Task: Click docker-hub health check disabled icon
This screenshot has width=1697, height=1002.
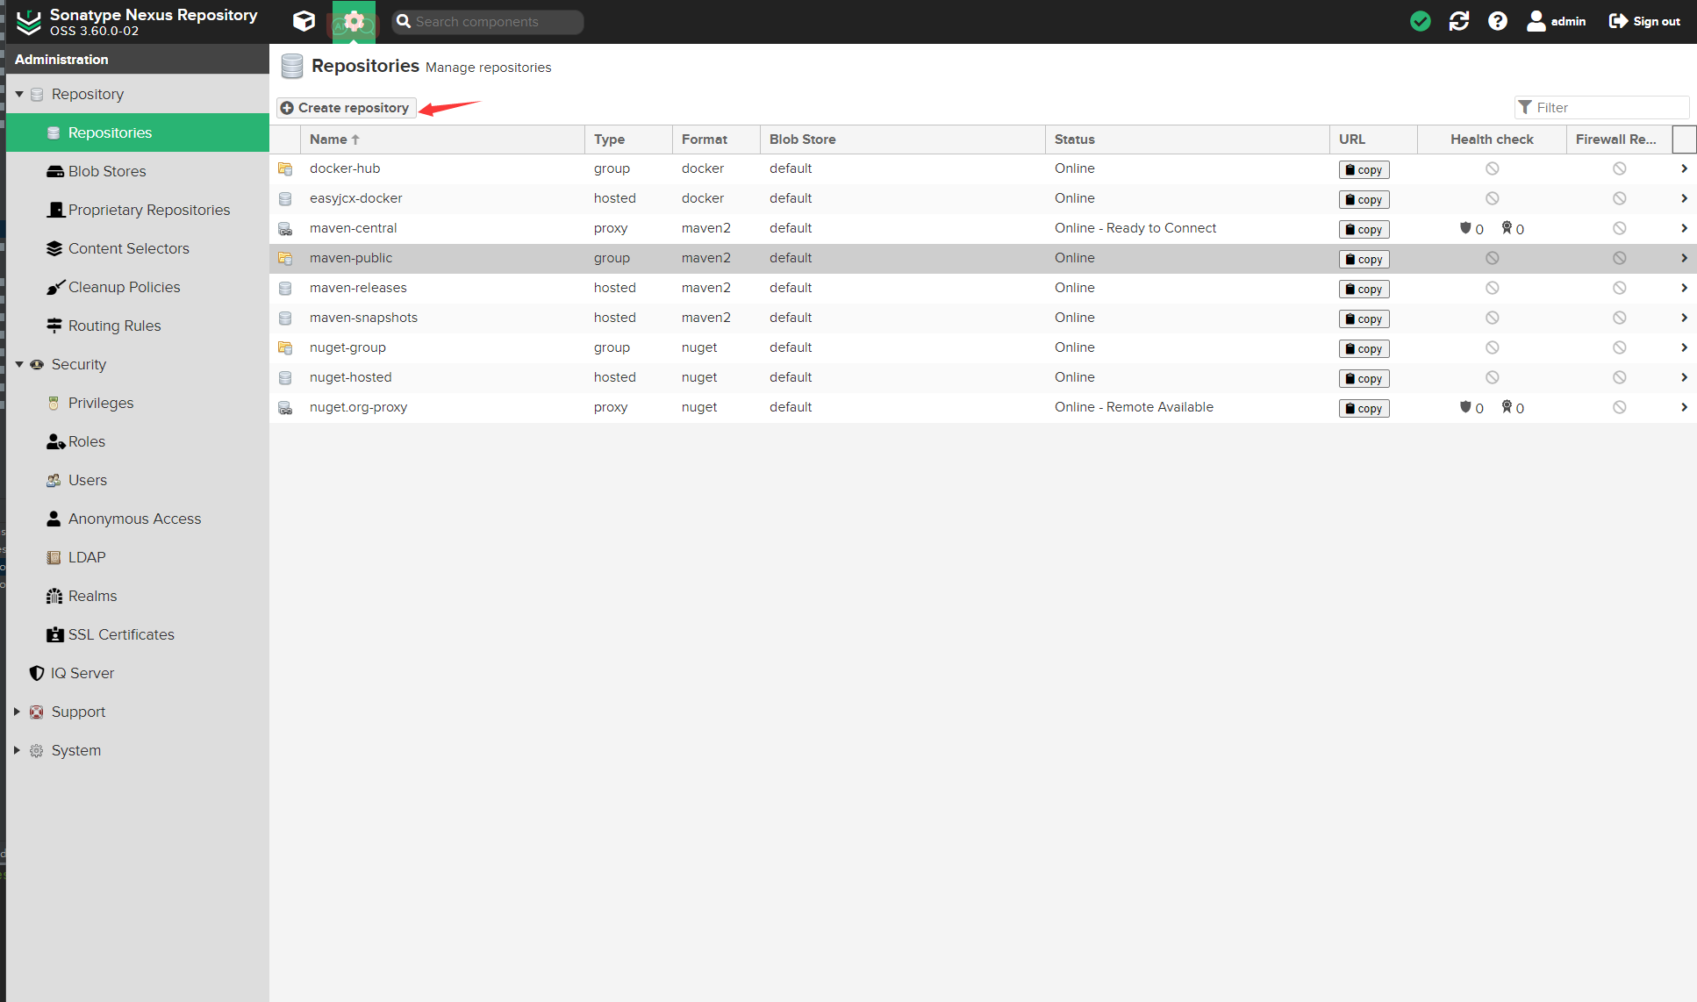Action: point(1492,168)
